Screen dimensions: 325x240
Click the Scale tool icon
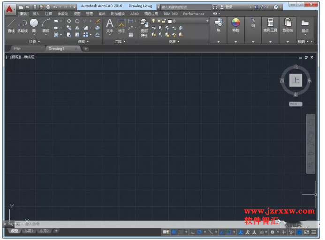[77, 35]
